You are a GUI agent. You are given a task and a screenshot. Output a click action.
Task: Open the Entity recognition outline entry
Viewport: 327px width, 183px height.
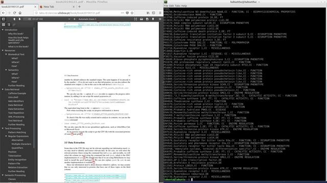coord(17,160)
